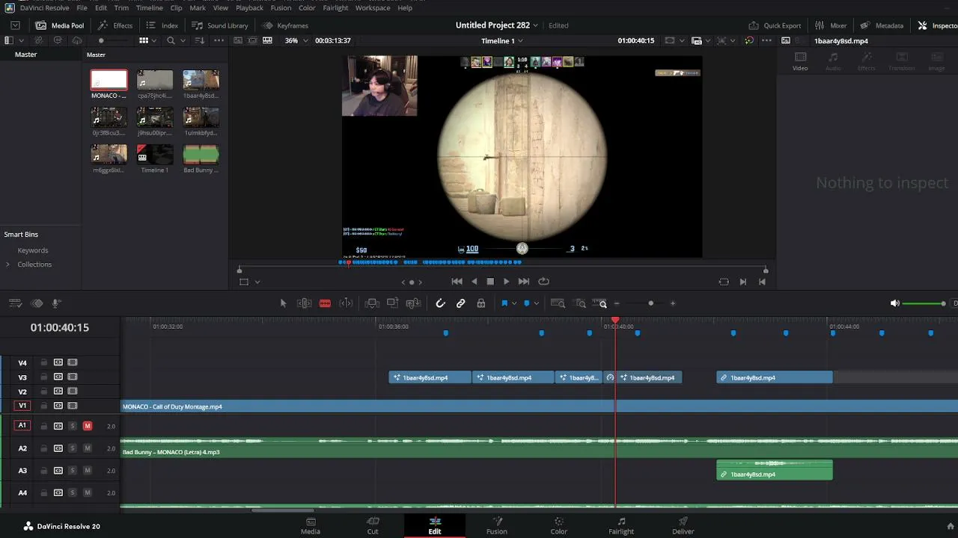Image resolution: width=958 pixels, height=538 pixels.
Task: Go to last frame button
Action: point(524,282)
